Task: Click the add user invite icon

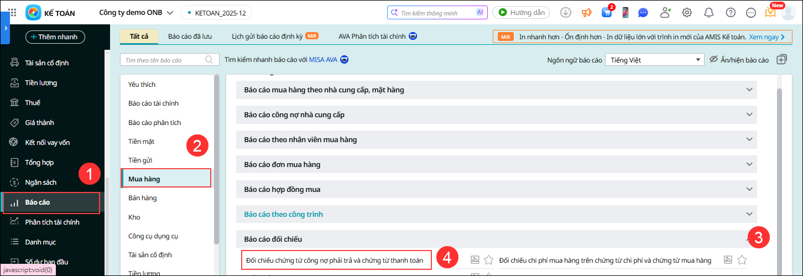Action: point(665,12)
